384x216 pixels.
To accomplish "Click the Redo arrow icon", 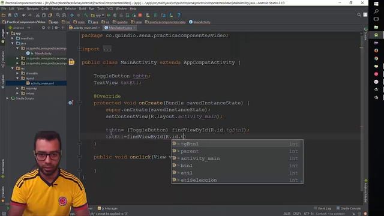I will [30, 15].
